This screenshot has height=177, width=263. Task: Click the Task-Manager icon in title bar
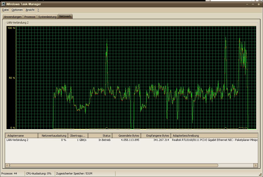pos(3,4)
